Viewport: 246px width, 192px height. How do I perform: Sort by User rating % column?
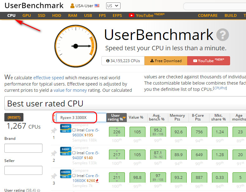click(116, 117)
